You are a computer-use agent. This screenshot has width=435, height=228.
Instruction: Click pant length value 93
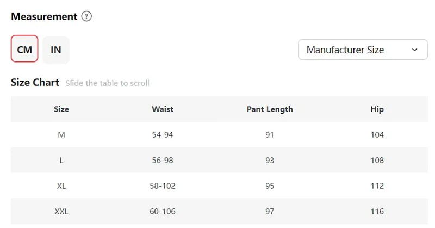(270, 160)
